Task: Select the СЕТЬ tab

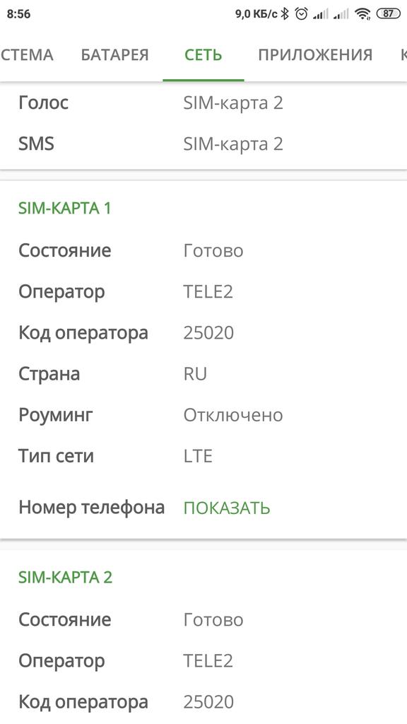Action: [203, 55]
